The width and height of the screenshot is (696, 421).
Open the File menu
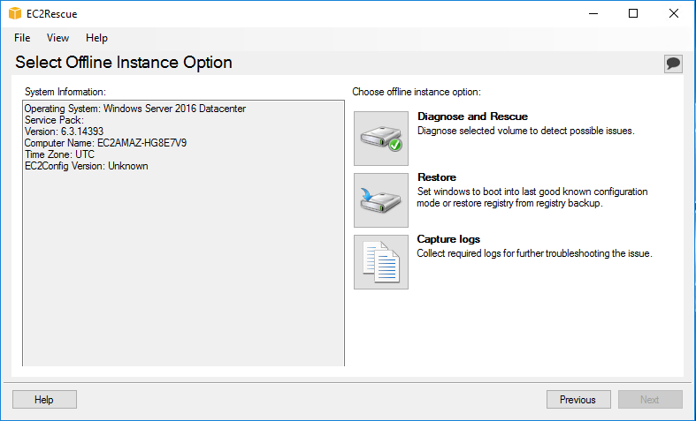(22, 38)
